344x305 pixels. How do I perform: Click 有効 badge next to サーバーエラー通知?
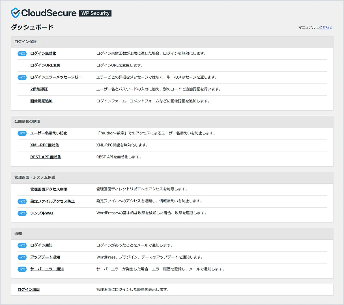pyautogui.click(x=22, y=269)
